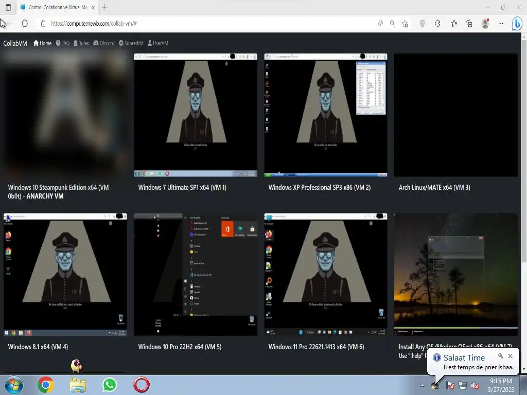Click the CollabVM brand title
Screen dimensions: 527x395
pos(15,43)
